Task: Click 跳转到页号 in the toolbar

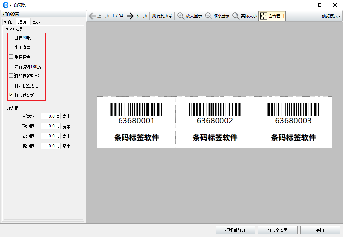Action: click(162, 16)
